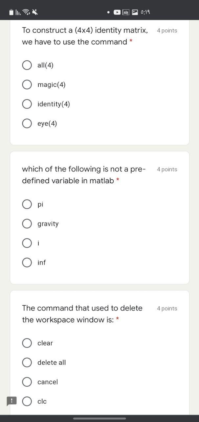Select the delete all answer option
The width and height of the screenshot is (199, 422).
pos(27,362)
